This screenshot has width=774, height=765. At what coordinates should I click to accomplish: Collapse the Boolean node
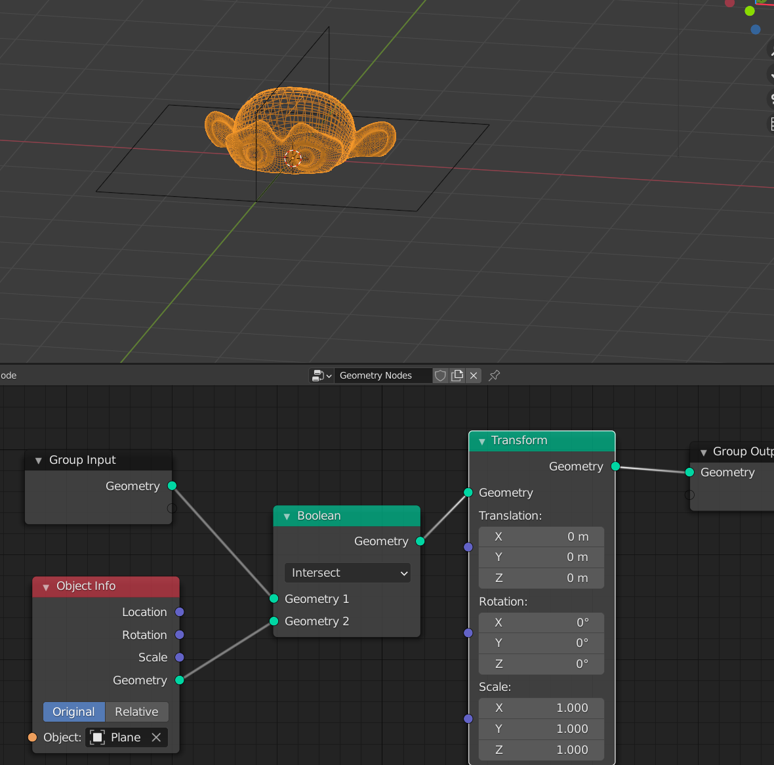(287, 516)
